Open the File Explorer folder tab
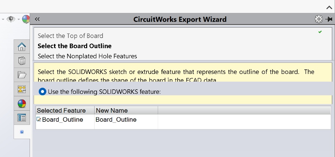The height and width of the screenshot is (157, 335). coord(22,75)
